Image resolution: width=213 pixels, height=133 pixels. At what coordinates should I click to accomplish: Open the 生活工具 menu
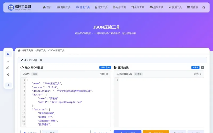[x=138, y=7]
